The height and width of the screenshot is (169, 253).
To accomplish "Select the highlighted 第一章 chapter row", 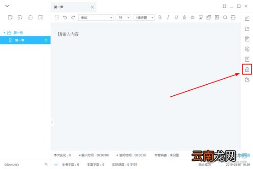I will (25, 40).
